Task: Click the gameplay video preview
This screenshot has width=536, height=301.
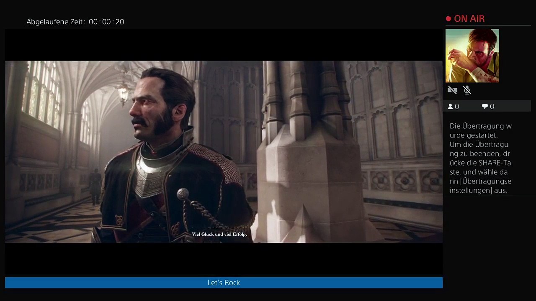Action: (224, 152)
